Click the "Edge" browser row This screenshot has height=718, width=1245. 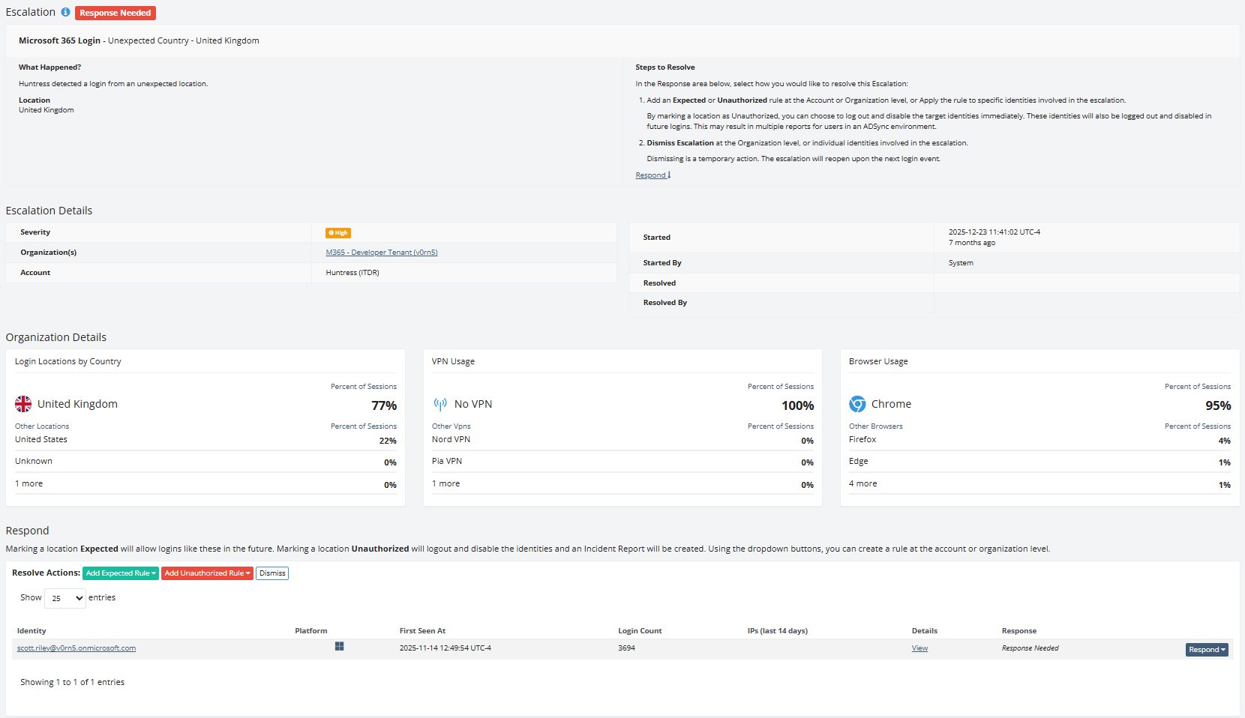pyautogui.click(x=1039, y=462)
